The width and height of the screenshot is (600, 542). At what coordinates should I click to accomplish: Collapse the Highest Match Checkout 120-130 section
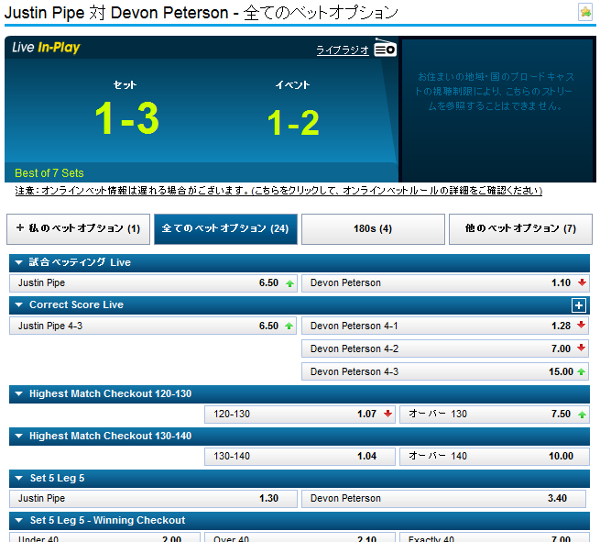18,393
